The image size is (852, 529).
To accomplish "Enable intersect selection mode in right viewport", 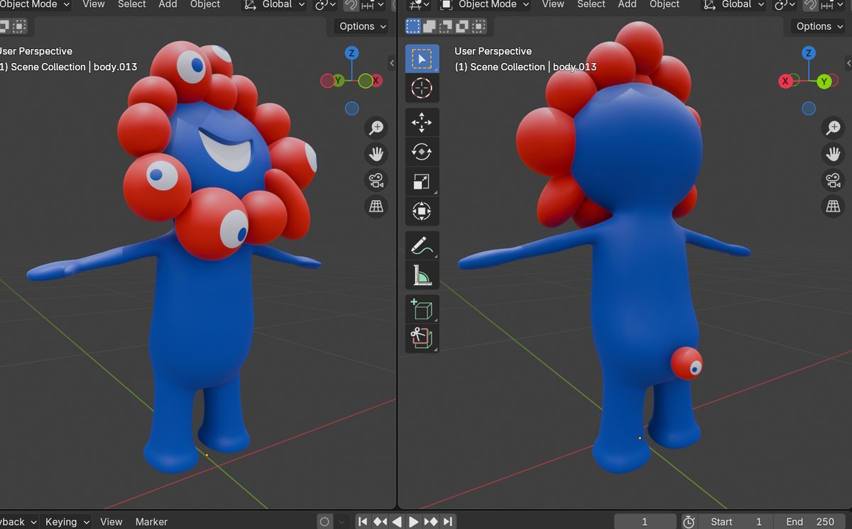I will pos(479,26).
